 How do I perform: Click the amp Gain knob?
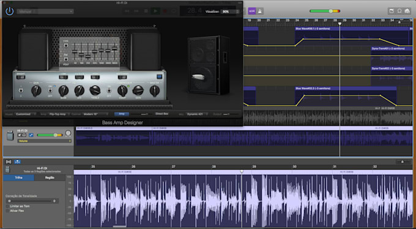point(36,91)
